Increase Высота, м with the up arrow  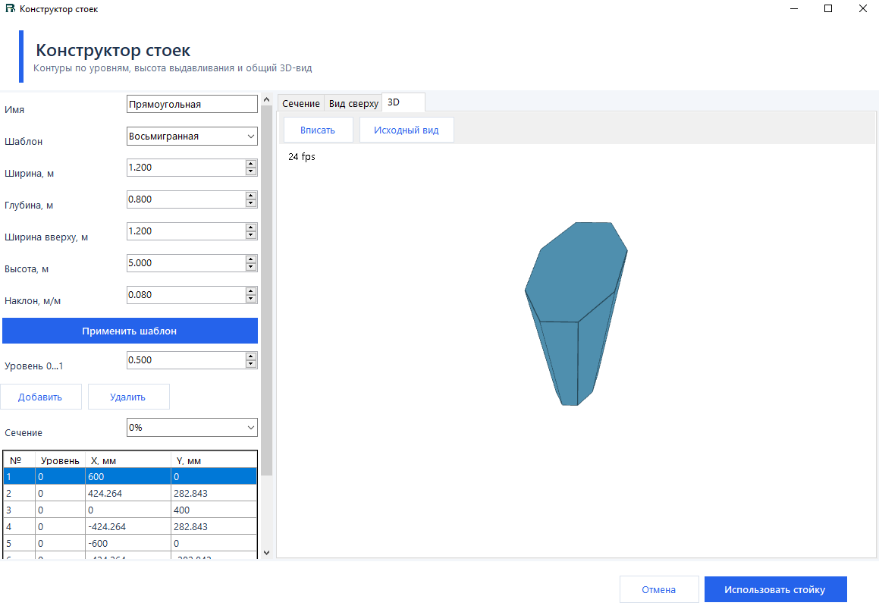(x=251, y=259)
